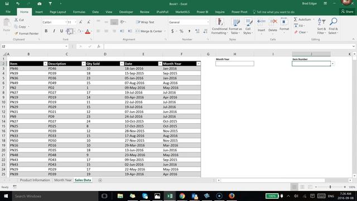Open Sort & Filter menu
Image resolution: width=357 pixels, height=201 pixels.
coord(321,26)
